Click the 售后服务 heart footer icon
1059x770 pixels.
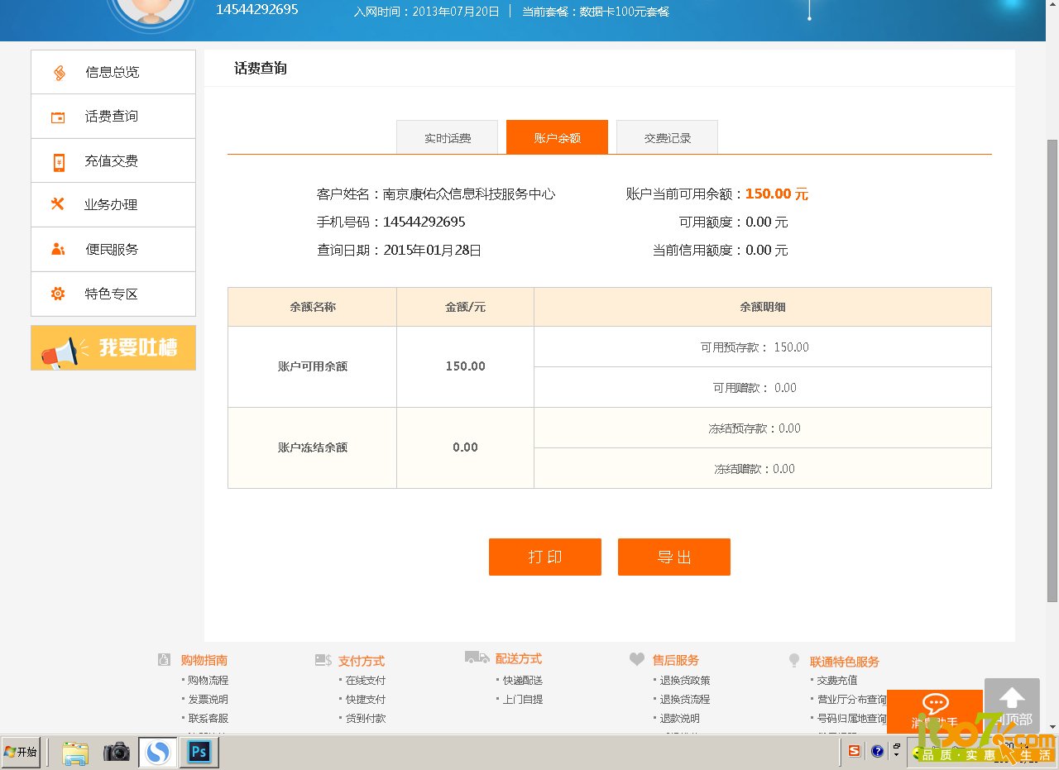point(637,659)
